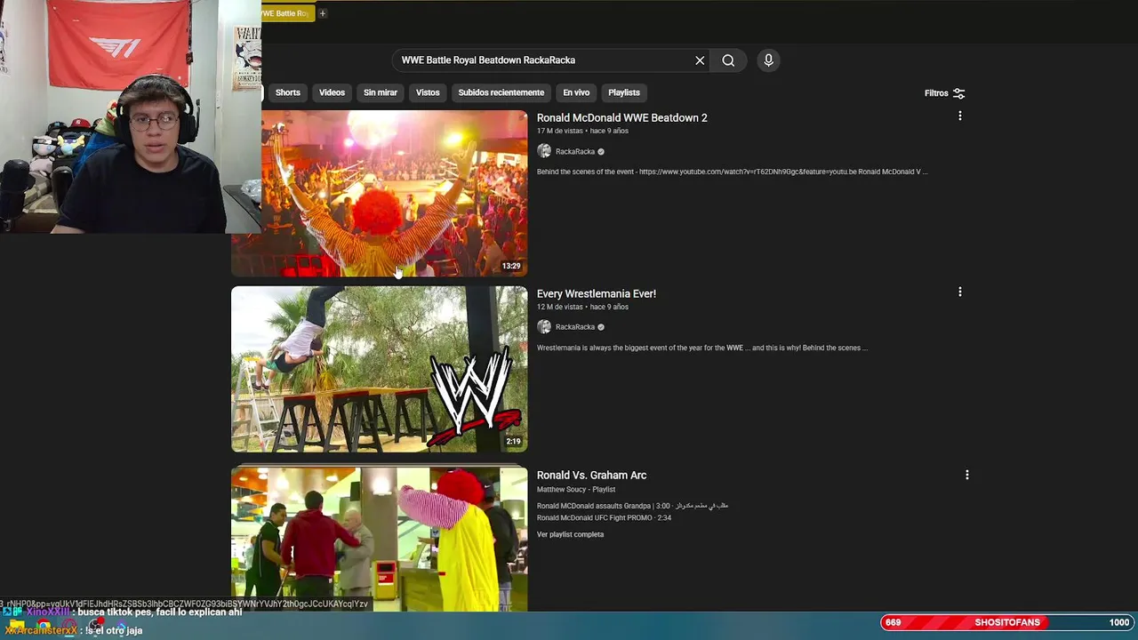Click the SHOSITOFANS goal progress bar

coord(1007,622)
